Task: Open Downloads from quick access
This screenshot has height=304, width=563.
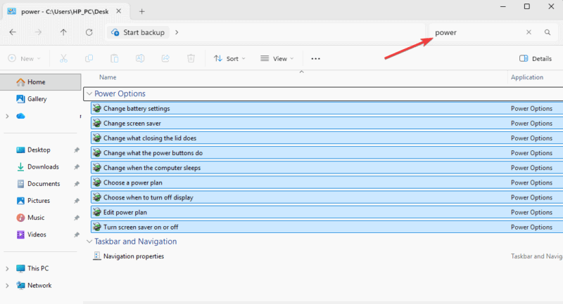Action: point(43,166)
